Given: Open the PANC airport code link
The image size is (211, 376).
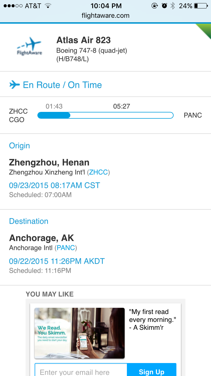Looking at the screenshot, I should [66, 248].
